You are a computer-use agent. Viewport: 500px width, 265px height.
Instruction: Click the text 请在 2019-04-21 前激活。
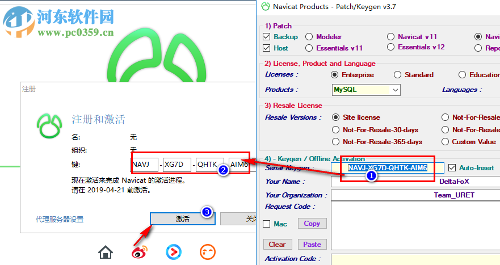click(x=111, y=190)
